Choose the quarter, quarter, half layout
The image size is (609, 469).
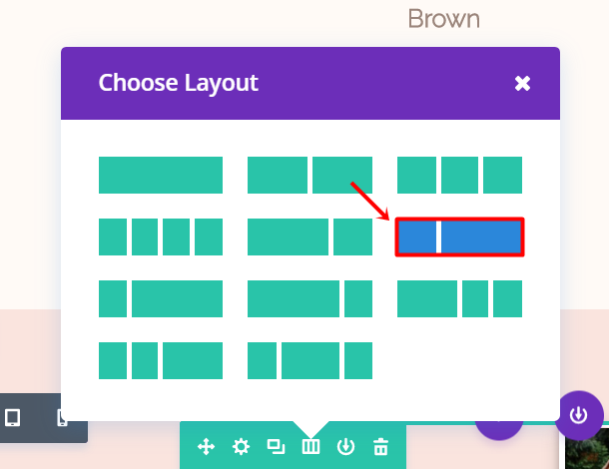tap(160, 360)
